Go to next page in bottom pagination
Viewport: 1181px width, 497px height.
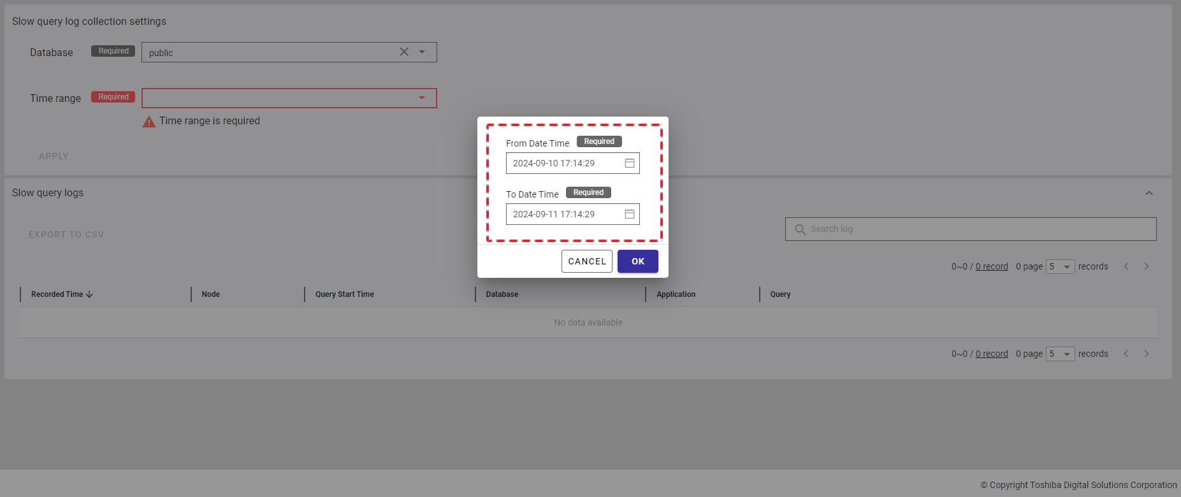(1147, 354)
